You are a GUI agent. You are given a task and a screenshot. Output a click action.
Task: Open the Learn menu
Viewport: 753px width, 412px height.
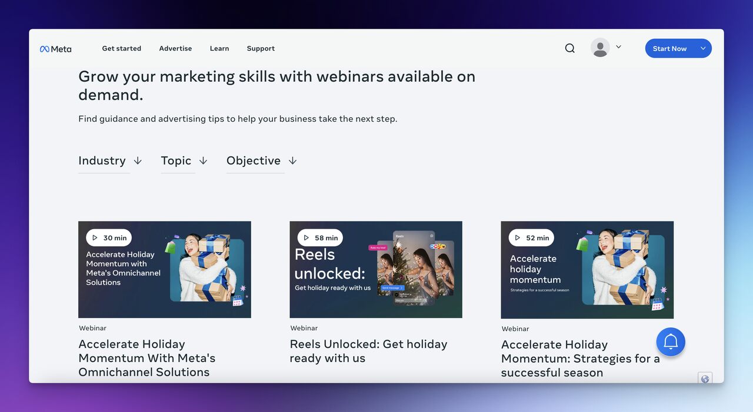click(219, 49)
